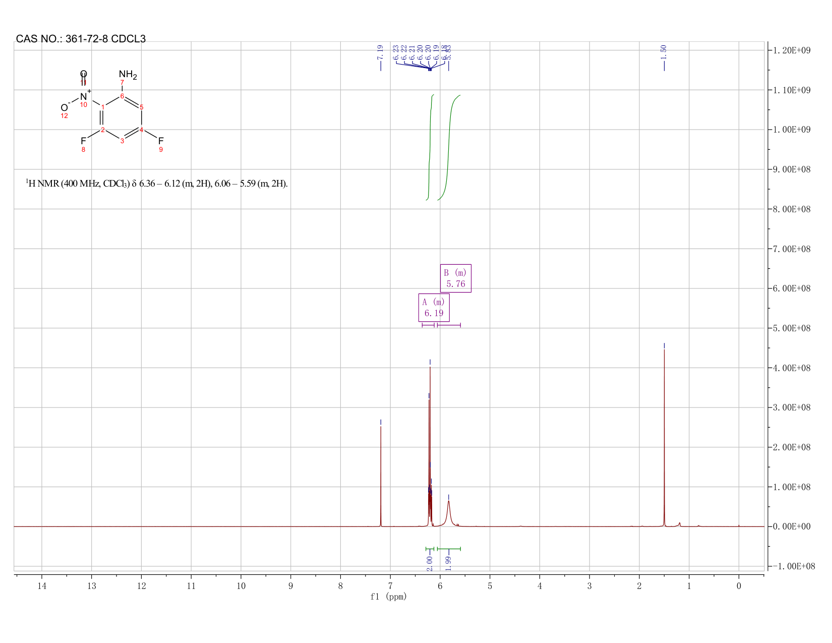Click the 1H NMR summary text line
Screen dimensions: 832x643
(157, 184)
